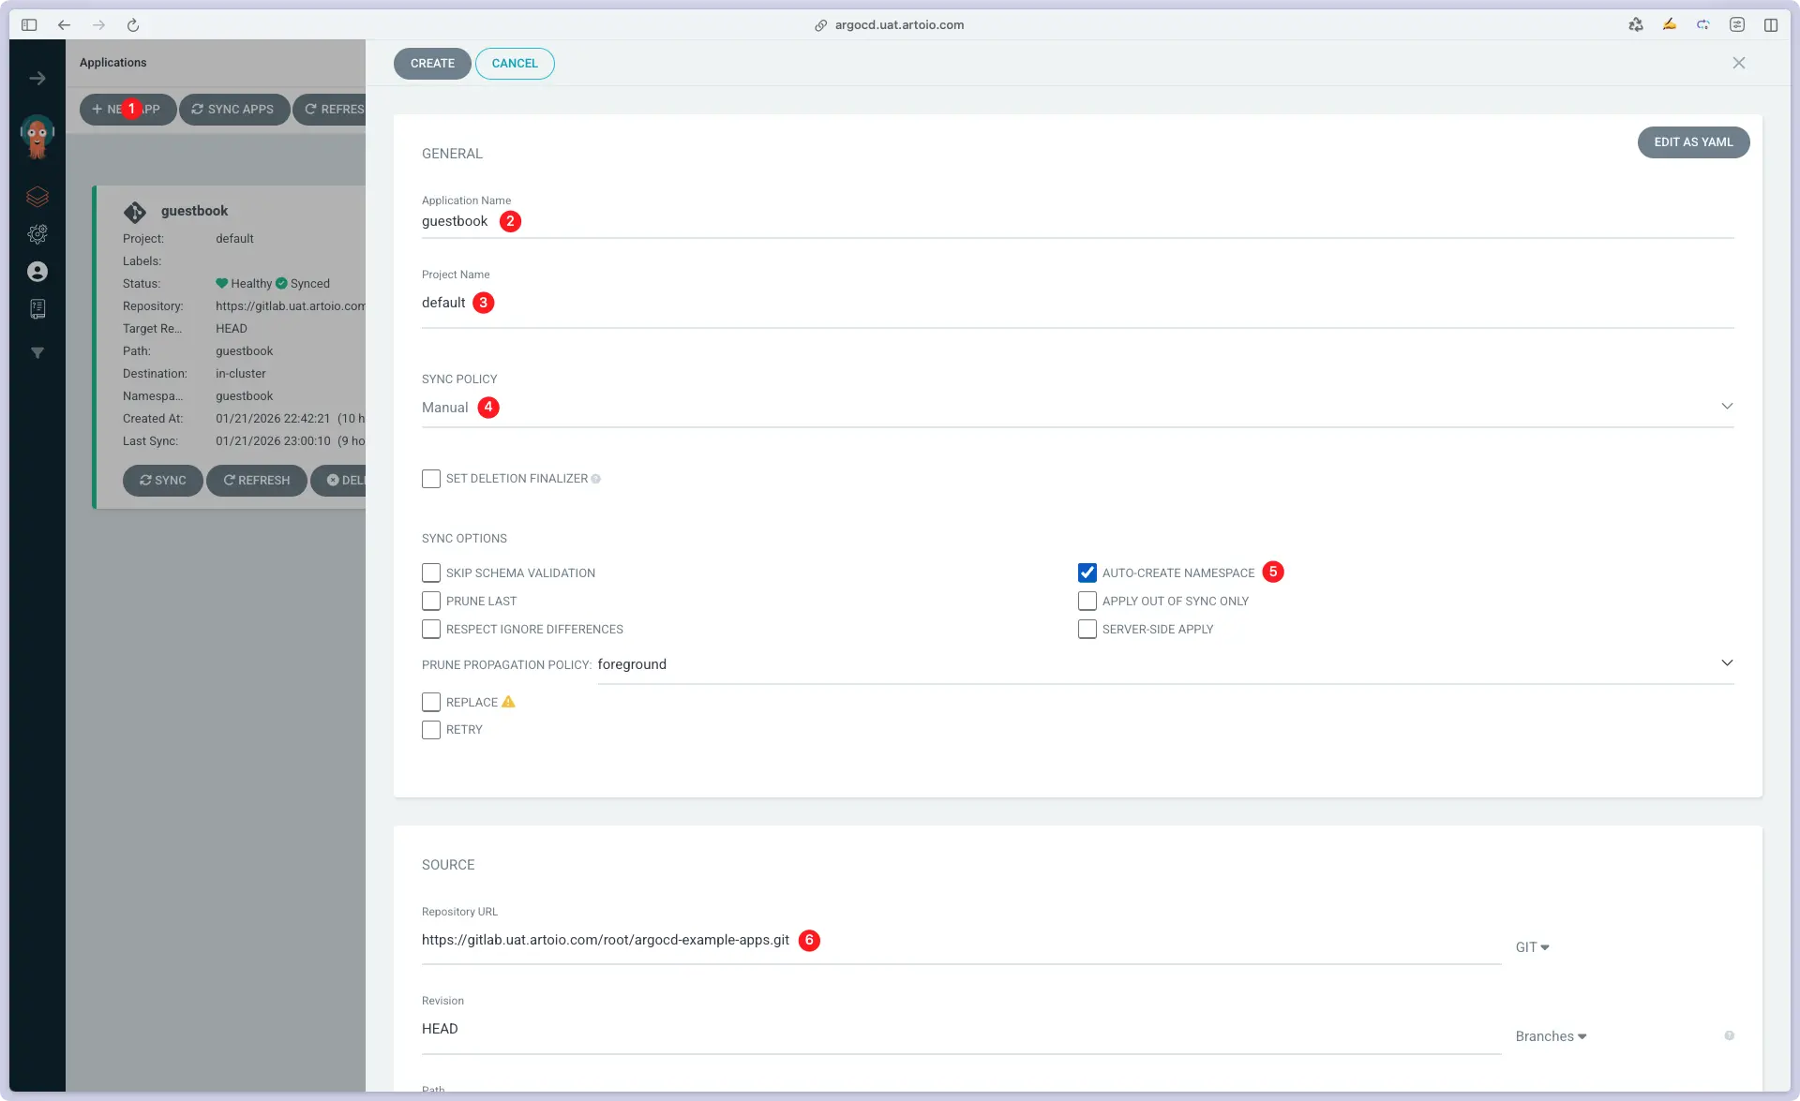Expand sidebar with the arrow icon
This screenshot has width=1800, height=1101.
click(x=37, y=79)
